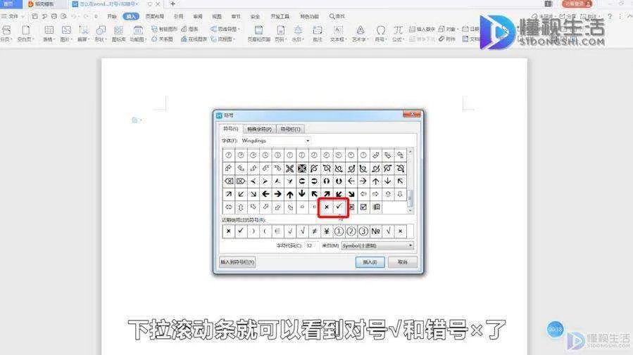Switch to the 特殊字符(P) dialog tab
This screenshot has height=355, width=633.
tap(260, 129)
